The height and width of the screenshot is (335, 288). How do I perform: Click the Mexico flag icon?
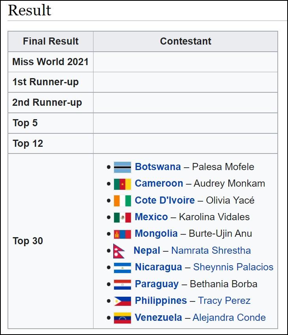(x=122, y=217)
